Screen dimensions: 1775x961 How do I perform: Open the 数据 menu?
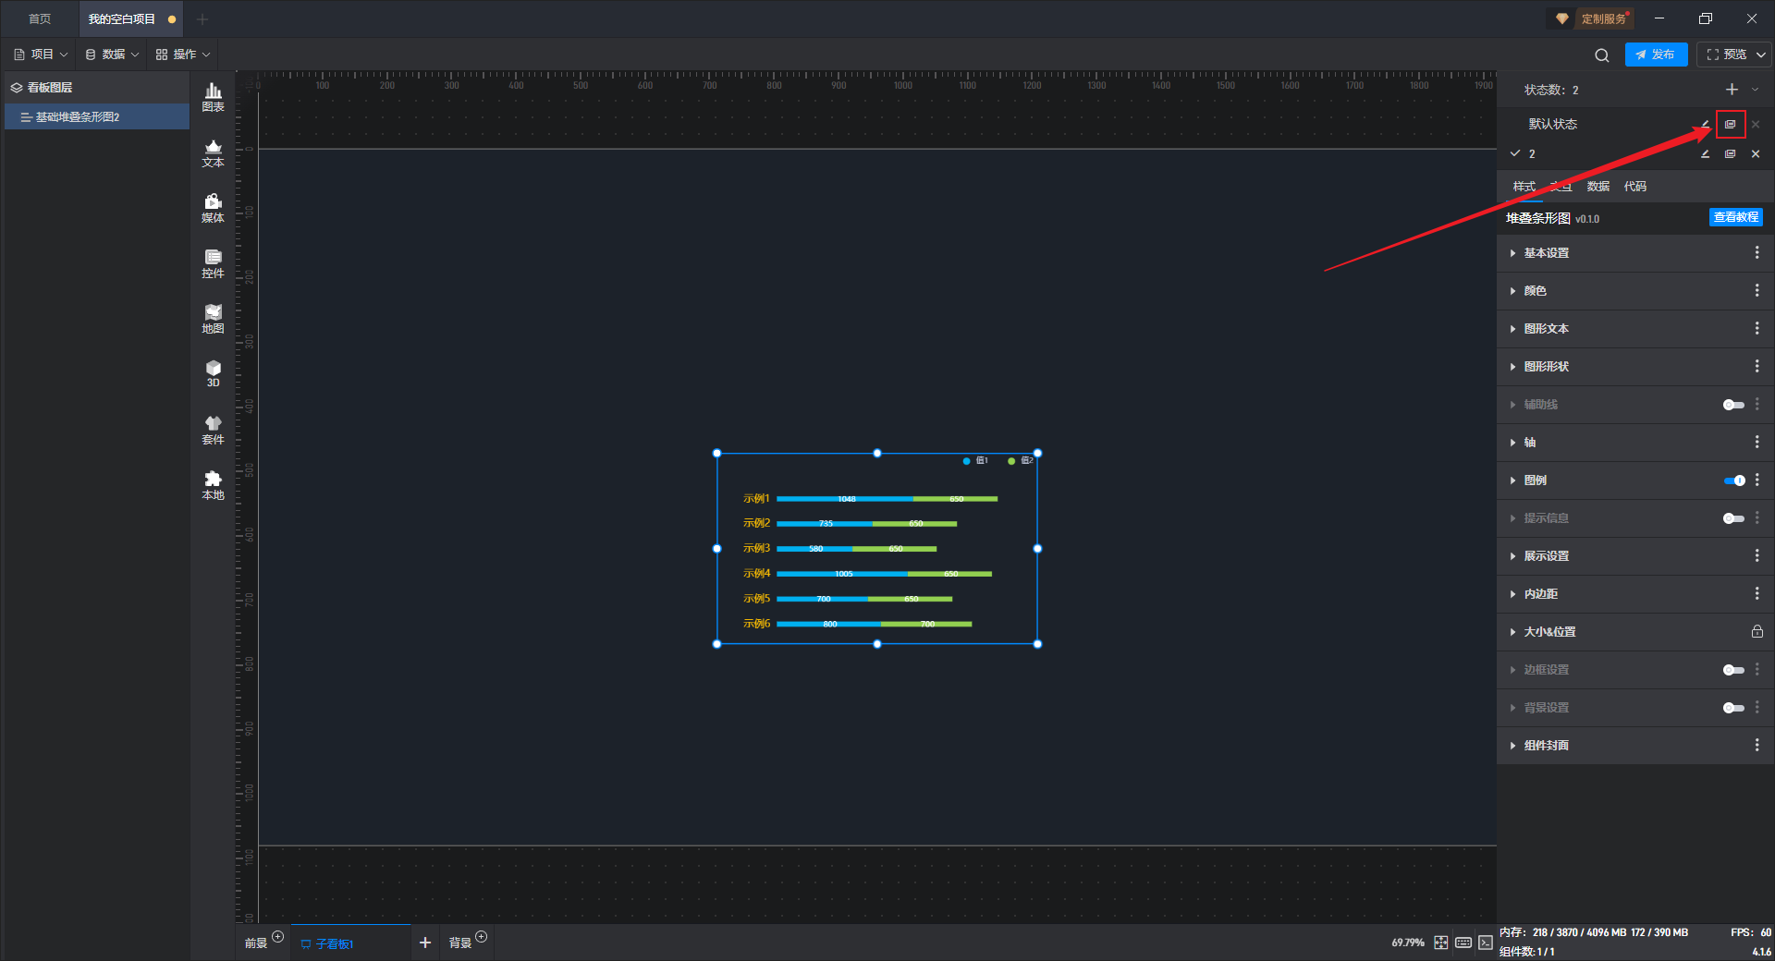tap(112, 55)
